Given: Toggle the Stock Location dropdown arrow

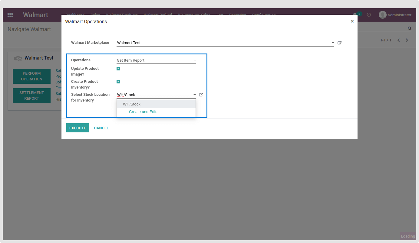Looking at the screenshot, I should (x=195, y=95).
